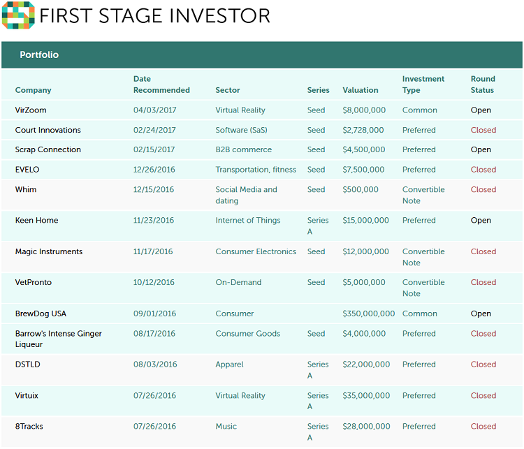Screen dimensions: 524x449
Task: Click the $12,000,000 valuation cell
Action: (365, 251)
